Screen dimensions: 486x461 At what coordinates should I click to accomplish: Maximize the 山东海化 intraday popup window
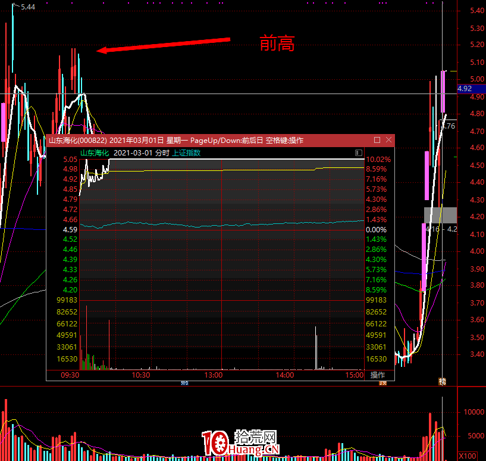(x=377, y=140)
